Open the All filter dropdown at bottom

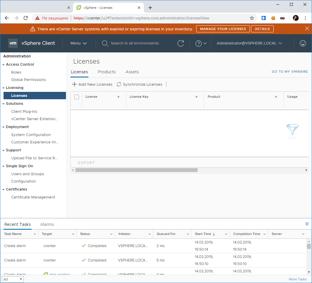(13, 279)
